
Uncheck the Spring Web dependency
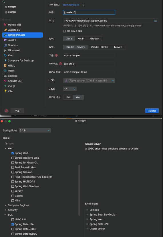tap(13, 153)
